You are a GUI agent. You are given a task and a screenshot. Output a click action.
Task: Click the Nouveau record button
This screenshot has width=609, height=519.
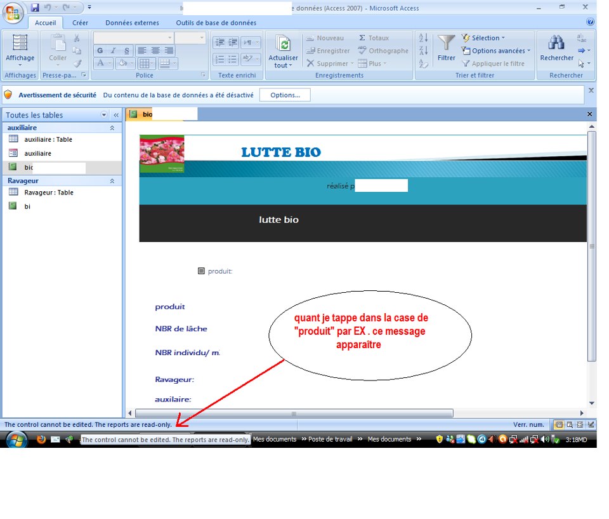(x=325, y=37)
